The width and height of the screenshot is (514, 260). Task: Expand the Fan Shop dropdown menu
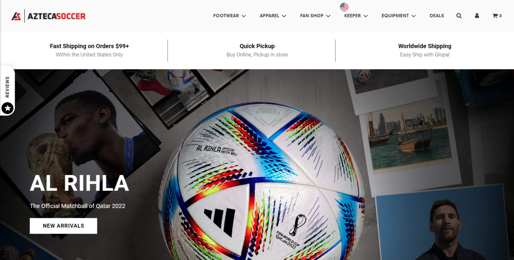[315, 16]
